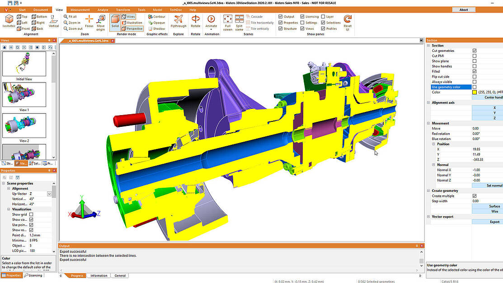Toggle the Structure pane checkbox

pyautogui.click(x=280, y=28)
